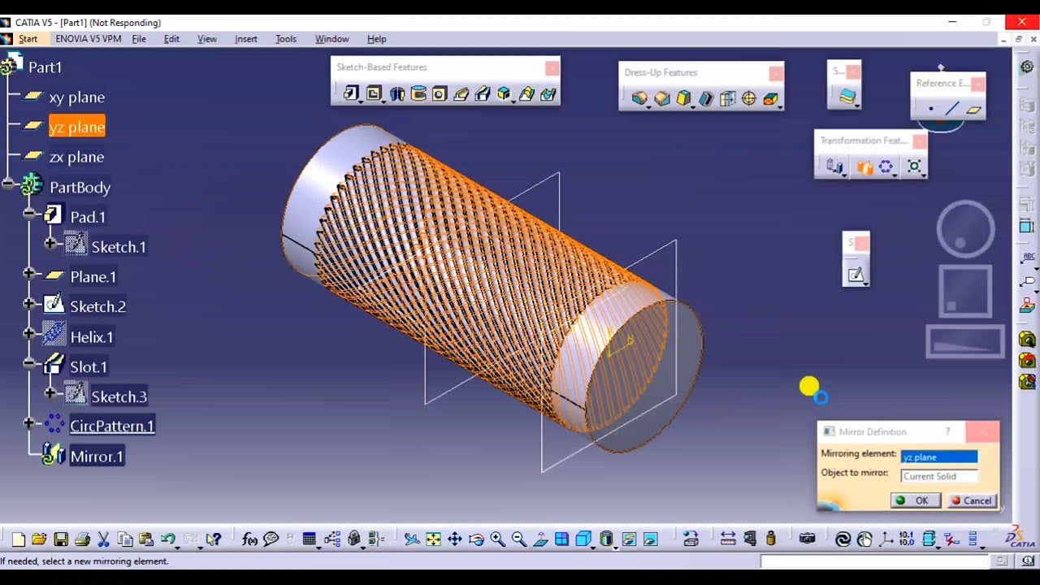The width and height of the screenshot is (1040, 585).
Task: Select the Thickness tool icon
Action: (727, 99)
